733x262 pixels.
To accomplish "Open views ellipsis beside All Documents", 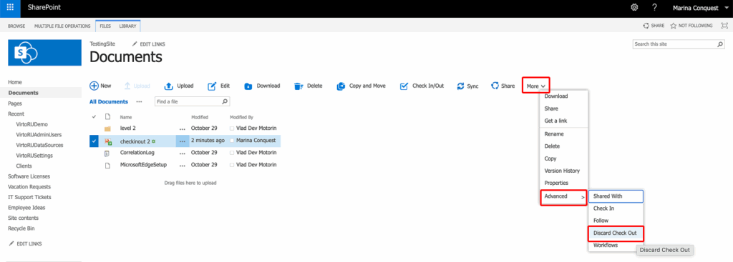I will click(x=139, y=101).
